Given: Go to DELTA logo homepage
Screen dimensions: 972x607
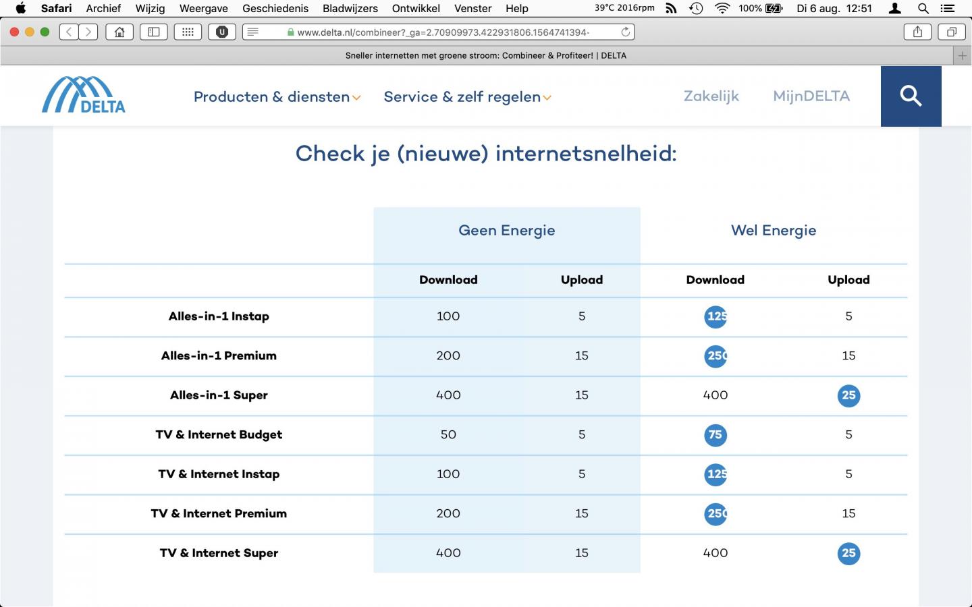Looking at the screenshot, I should point(84,94).
